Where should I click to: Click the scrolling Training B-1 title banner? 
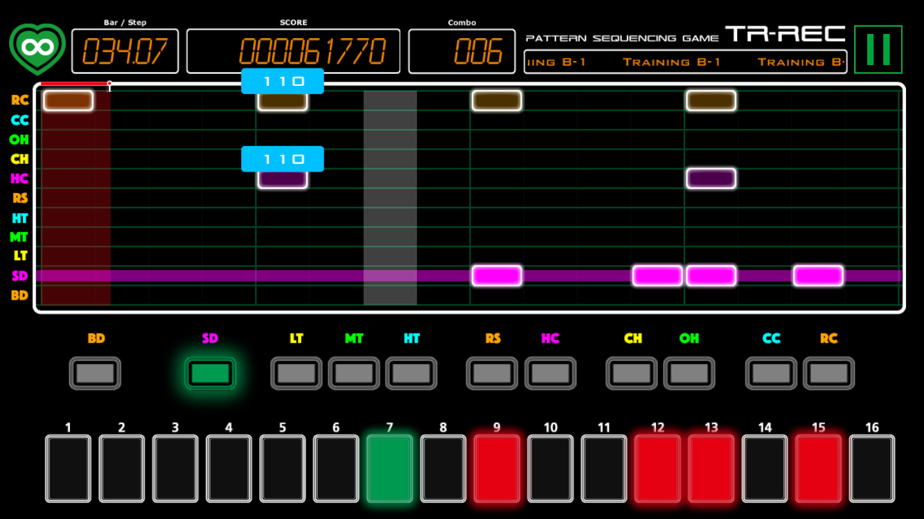pos(686,62)
